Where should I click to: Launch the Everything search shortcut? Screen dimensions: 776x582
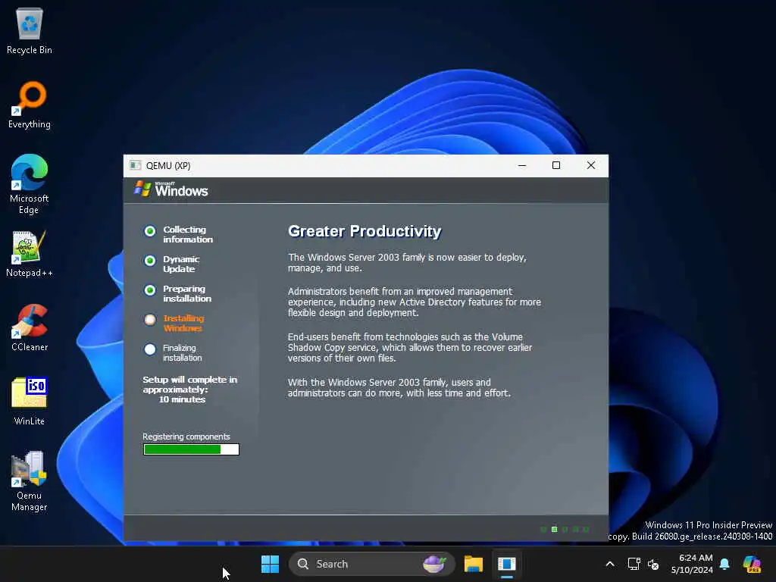pyautogui.click(x=30, y=105)
